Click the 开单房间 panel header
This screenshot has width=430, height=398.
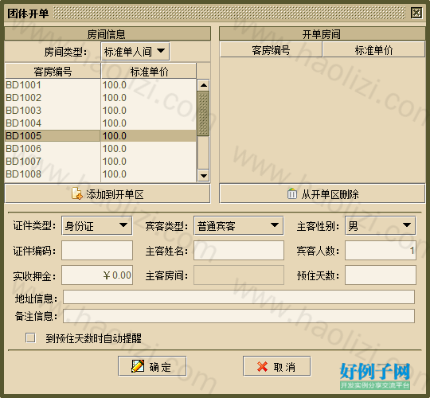pyautogui.click(x=322, y=33)
